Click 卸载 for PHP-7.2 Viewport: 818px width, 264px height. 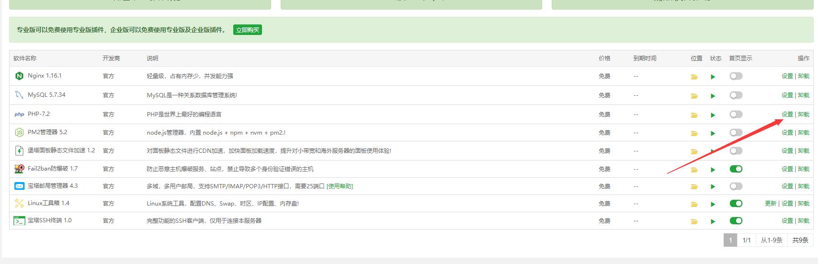804,115
